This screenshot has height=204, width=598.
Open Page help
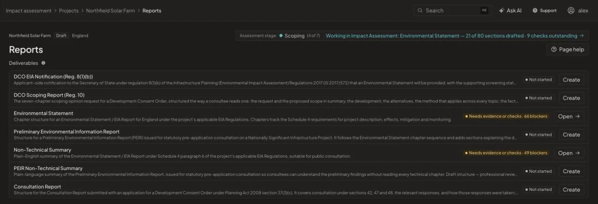click(567, 49)
